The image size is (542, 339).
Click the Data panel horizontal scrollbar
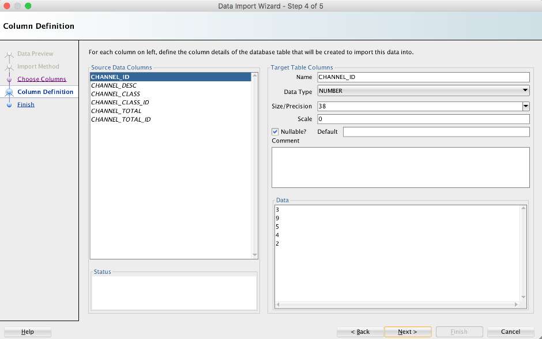tap(398, 304)
